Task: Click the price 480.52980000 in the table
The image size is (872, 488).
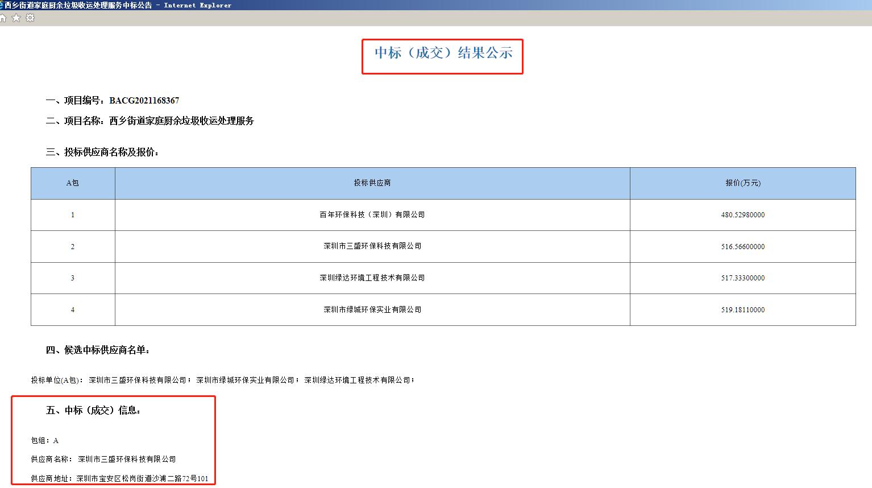Action: (744, 215)
